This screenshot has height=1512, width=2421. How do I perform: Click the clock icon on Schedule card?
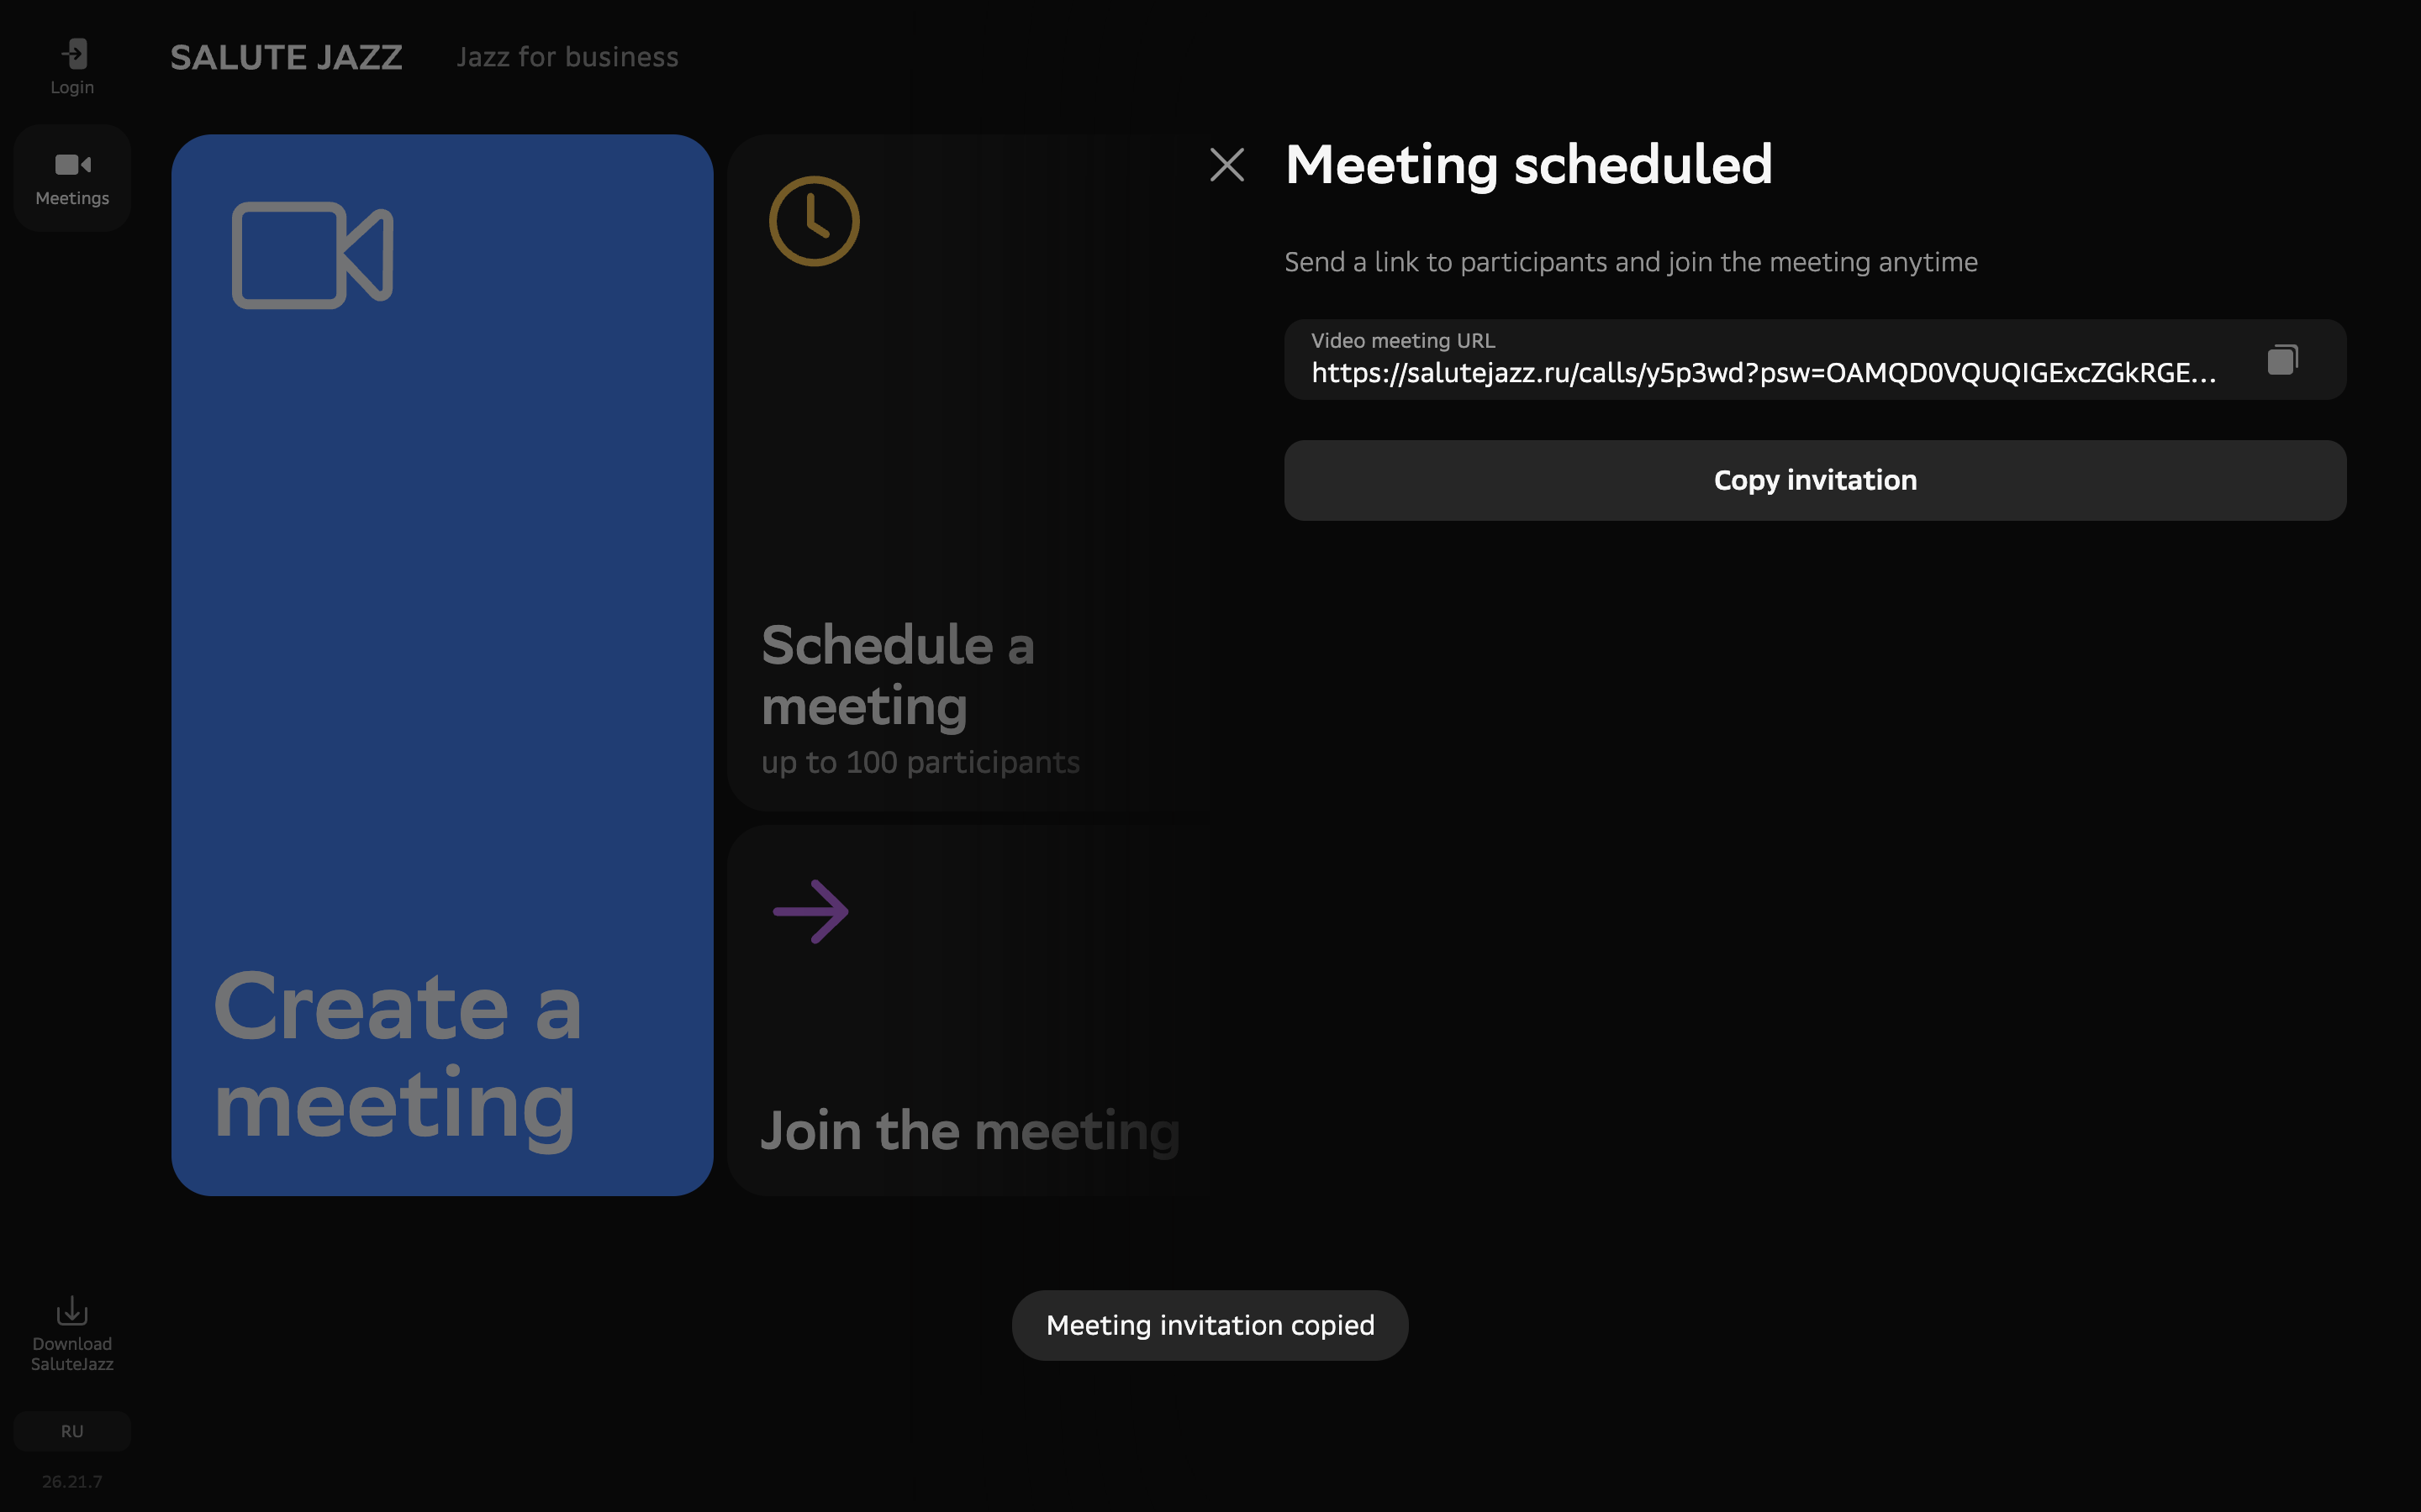point(815,221)
